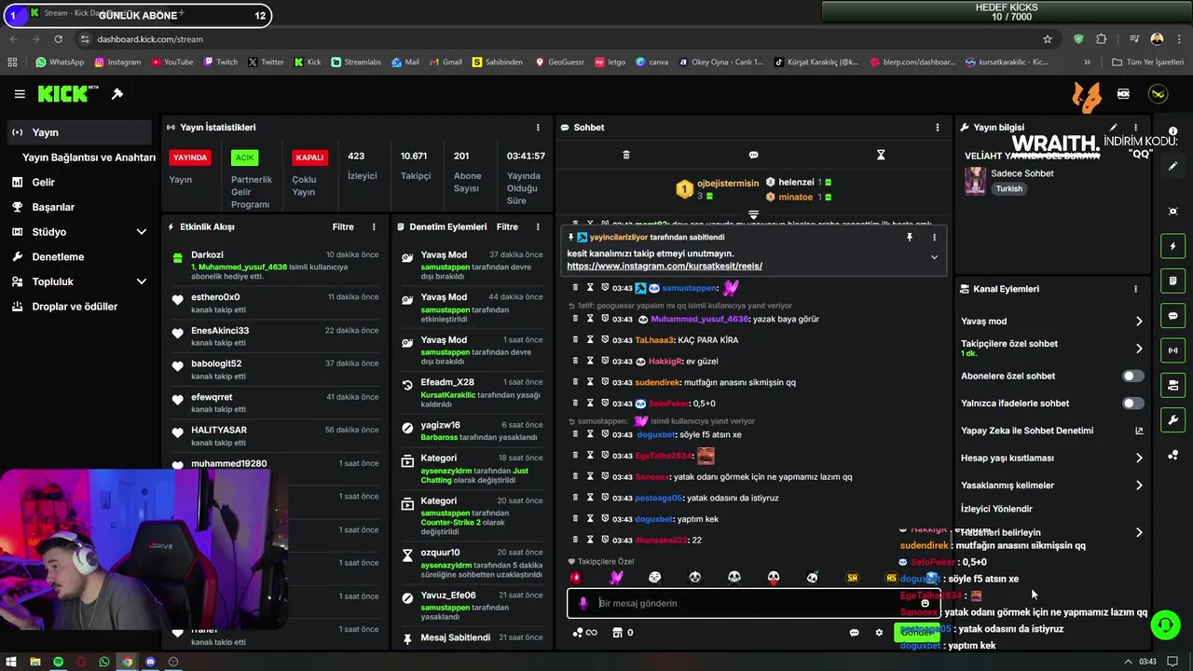The height and width of the screenshot is (671, 1193).
Task: Click the browser address bar
Action: pos(559,39)
